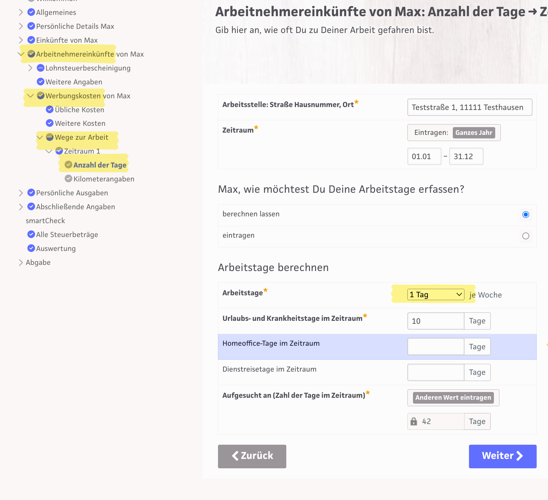Image resolution: width=548 pixels, height=500 pixels.
Task: Select the 'eintragen' radio option
Action: click(525, 236)
